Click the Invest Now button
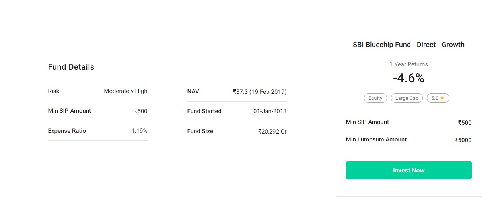This screenshot has width=498, height=217. point(409,170)
